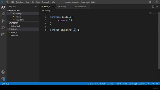Open notifications bell in status bar
Image resolution: width=160 pixels, height=90 pixels.
(157, 84)
